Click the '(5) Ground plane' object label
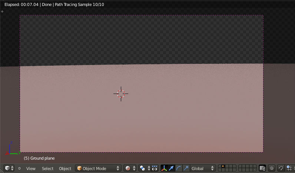Screen dimensions: 295x173 (x=39, y=158)
